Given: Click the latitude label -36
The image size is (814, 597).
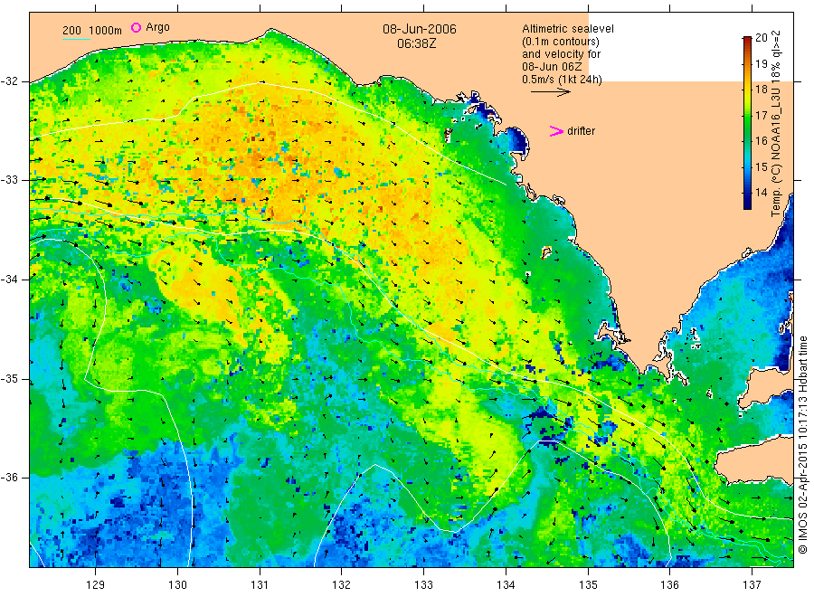Looking at the screenshot, I should click(9, 478).
